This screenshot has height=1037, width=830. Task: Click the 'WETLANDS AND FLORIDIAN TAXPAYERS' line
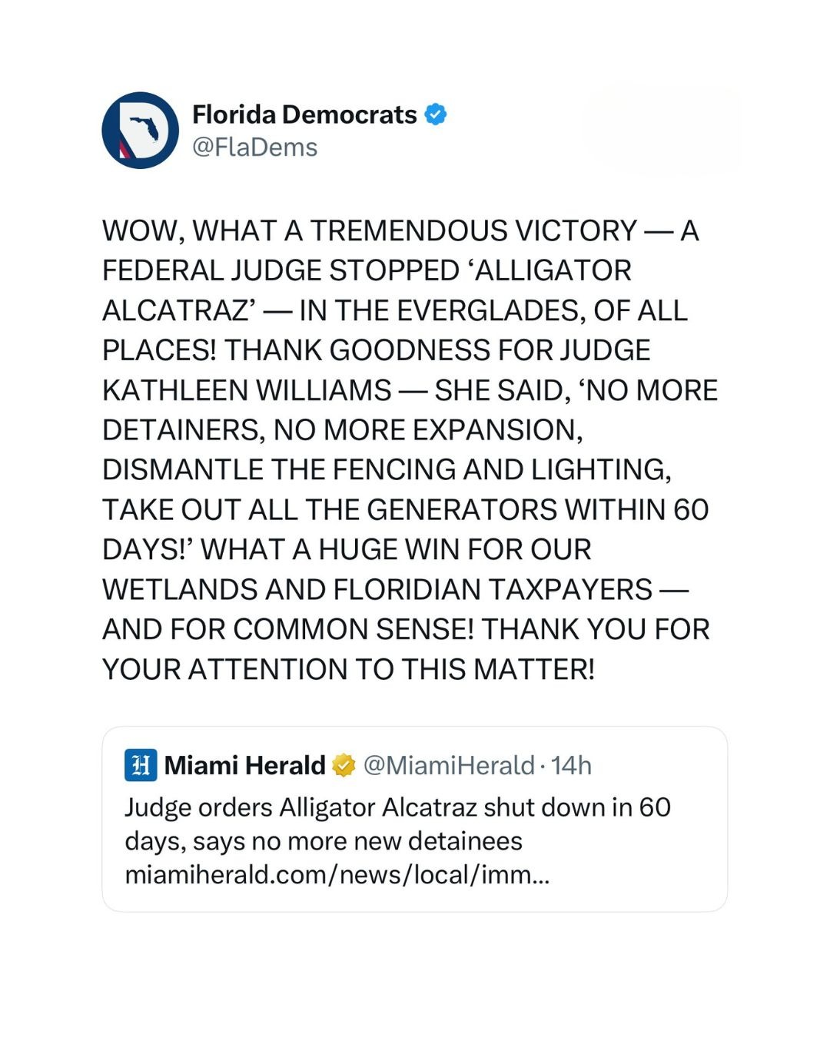click(x=377, y=589)
